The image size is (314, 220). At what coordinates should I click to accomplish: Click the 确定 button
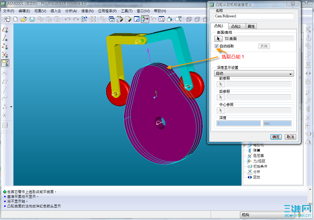point(276,137)
